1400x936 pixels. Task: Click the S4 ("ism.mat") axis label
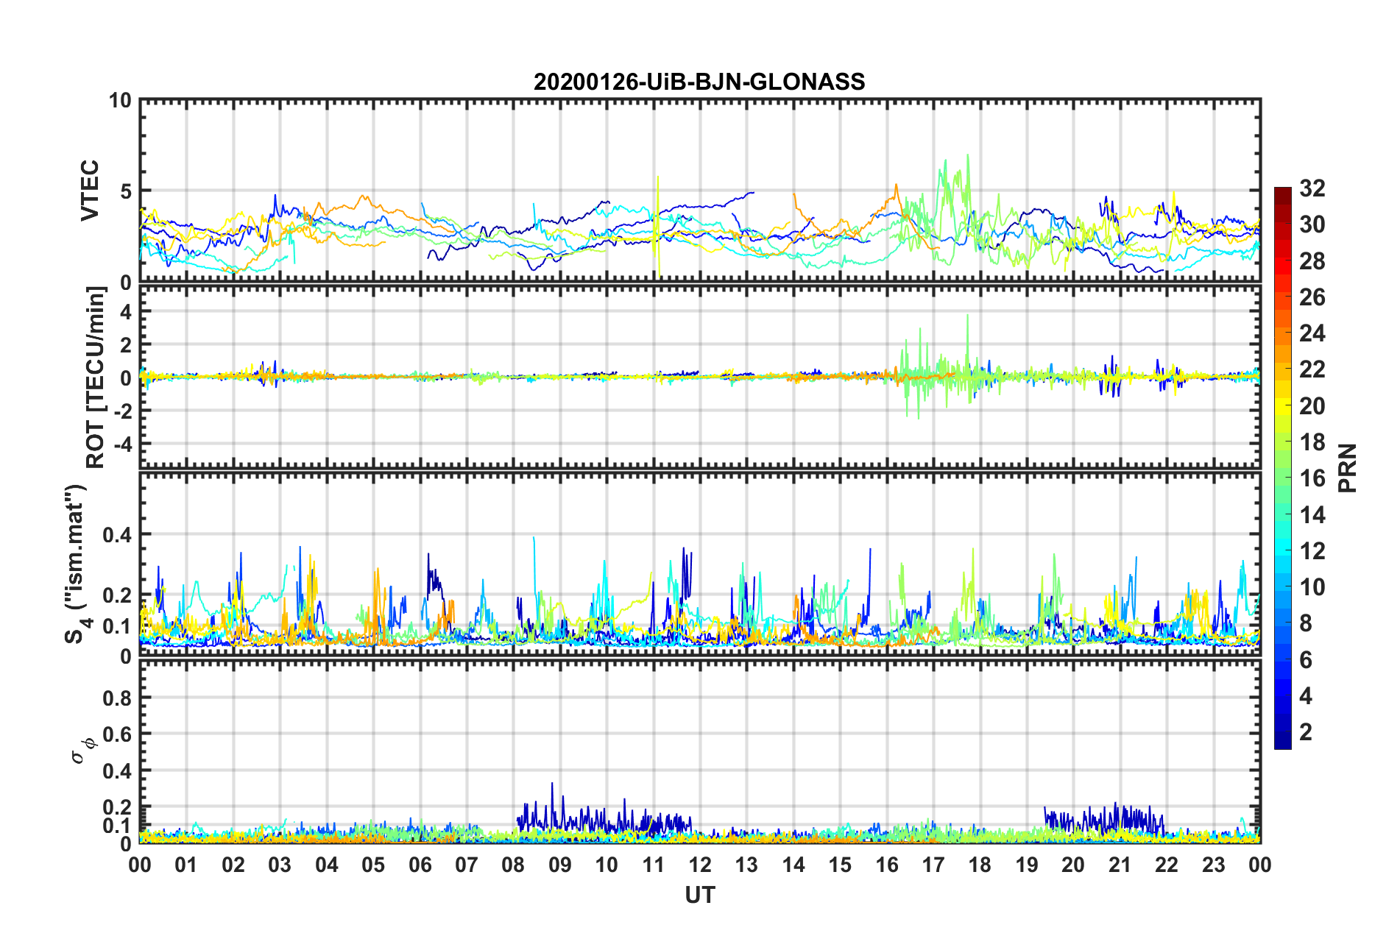(77, 564)
